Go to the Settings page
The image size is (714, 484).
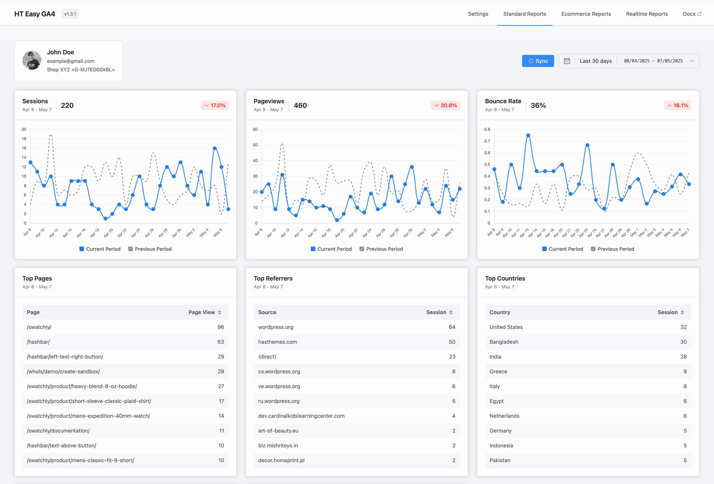(478, 14)
